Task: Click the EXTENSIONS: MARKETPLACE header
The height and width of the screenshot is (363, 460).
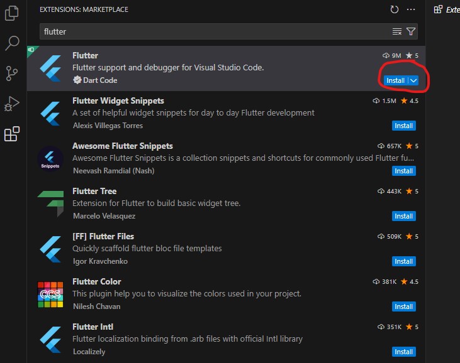Action: click(84, 9)
